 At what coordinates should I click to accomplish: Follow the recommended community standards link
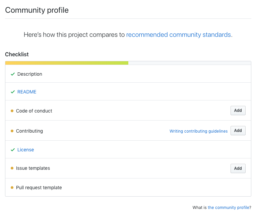178,34
